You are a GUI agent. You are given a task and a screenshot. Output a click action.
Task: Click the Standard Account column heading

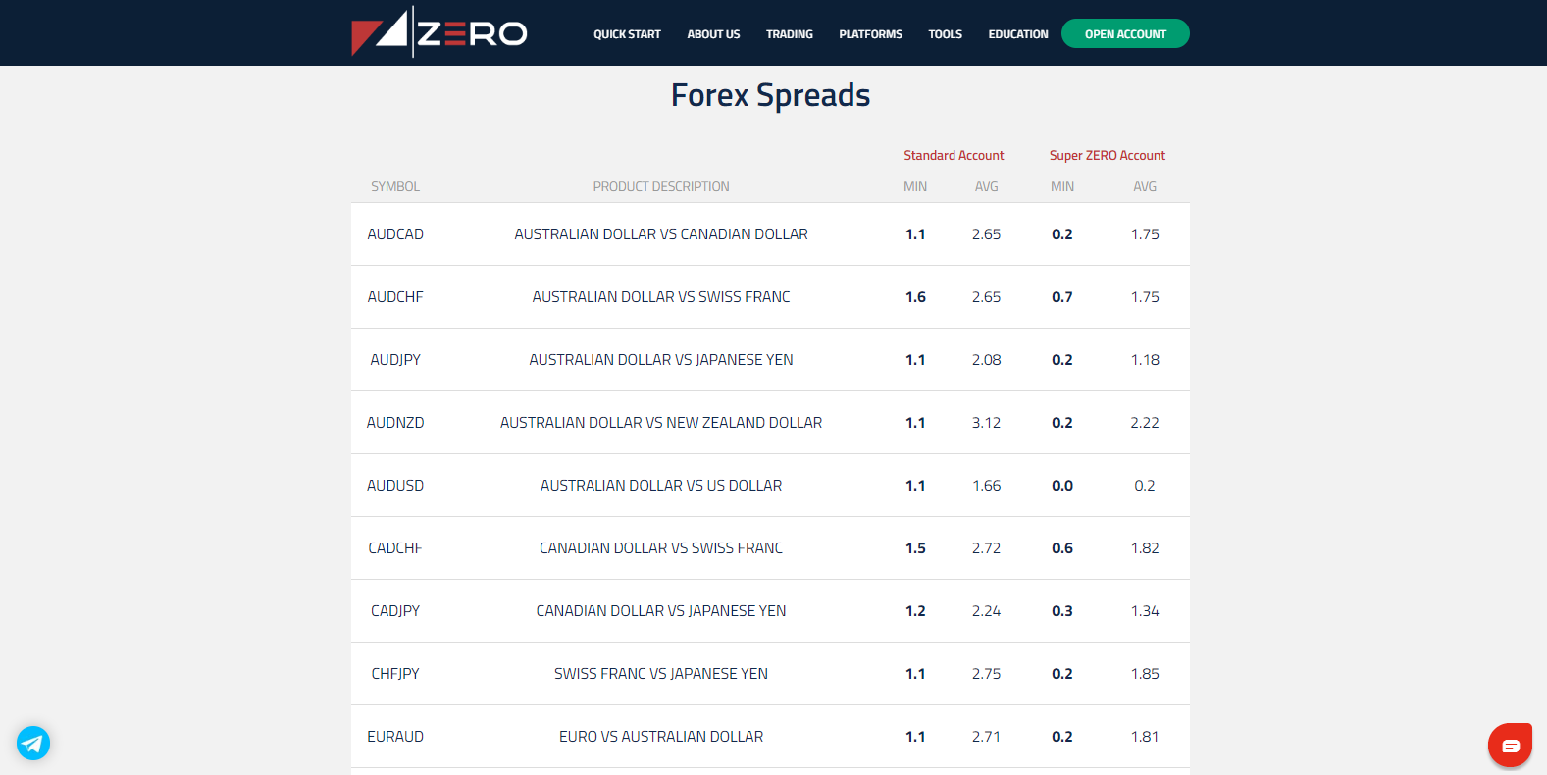tap(954, 156)
